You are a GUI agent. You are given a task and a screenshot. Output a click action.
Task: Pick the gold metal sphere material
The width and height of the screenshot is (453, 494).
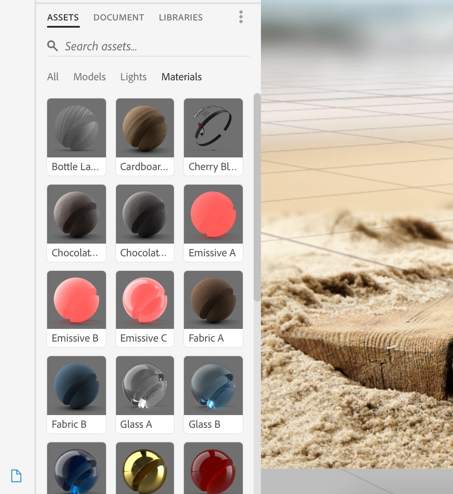[145, 468]
